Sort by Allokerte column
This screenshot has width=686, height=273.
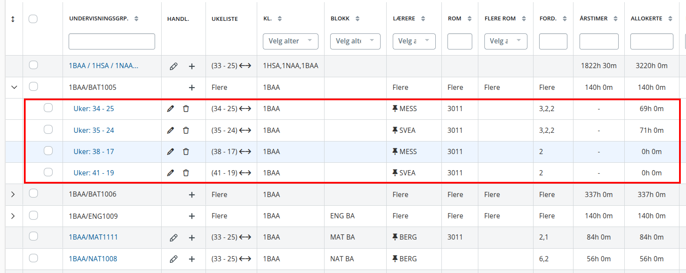click(670, 19)
